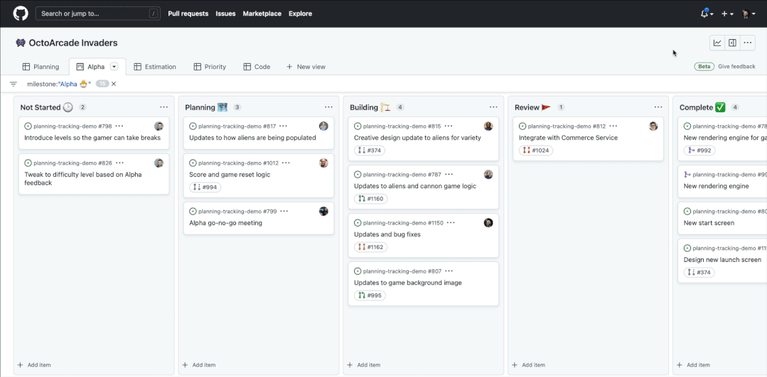
Task: Open card menu for planning-tracking-demo #807
Action: pyautogui.click(x=449, y=271)
